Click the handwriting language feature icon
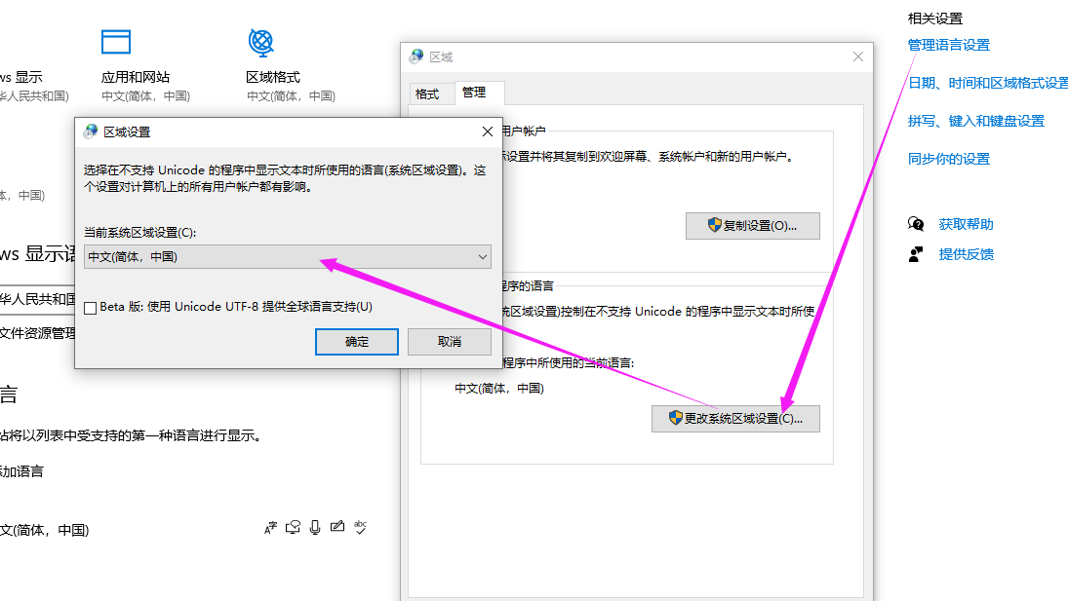Image resolution: width=1068 pixels, height=601 pixels. pos(337,526)
